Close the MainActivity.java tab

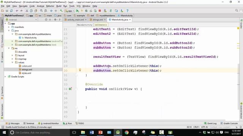[130, 20]
